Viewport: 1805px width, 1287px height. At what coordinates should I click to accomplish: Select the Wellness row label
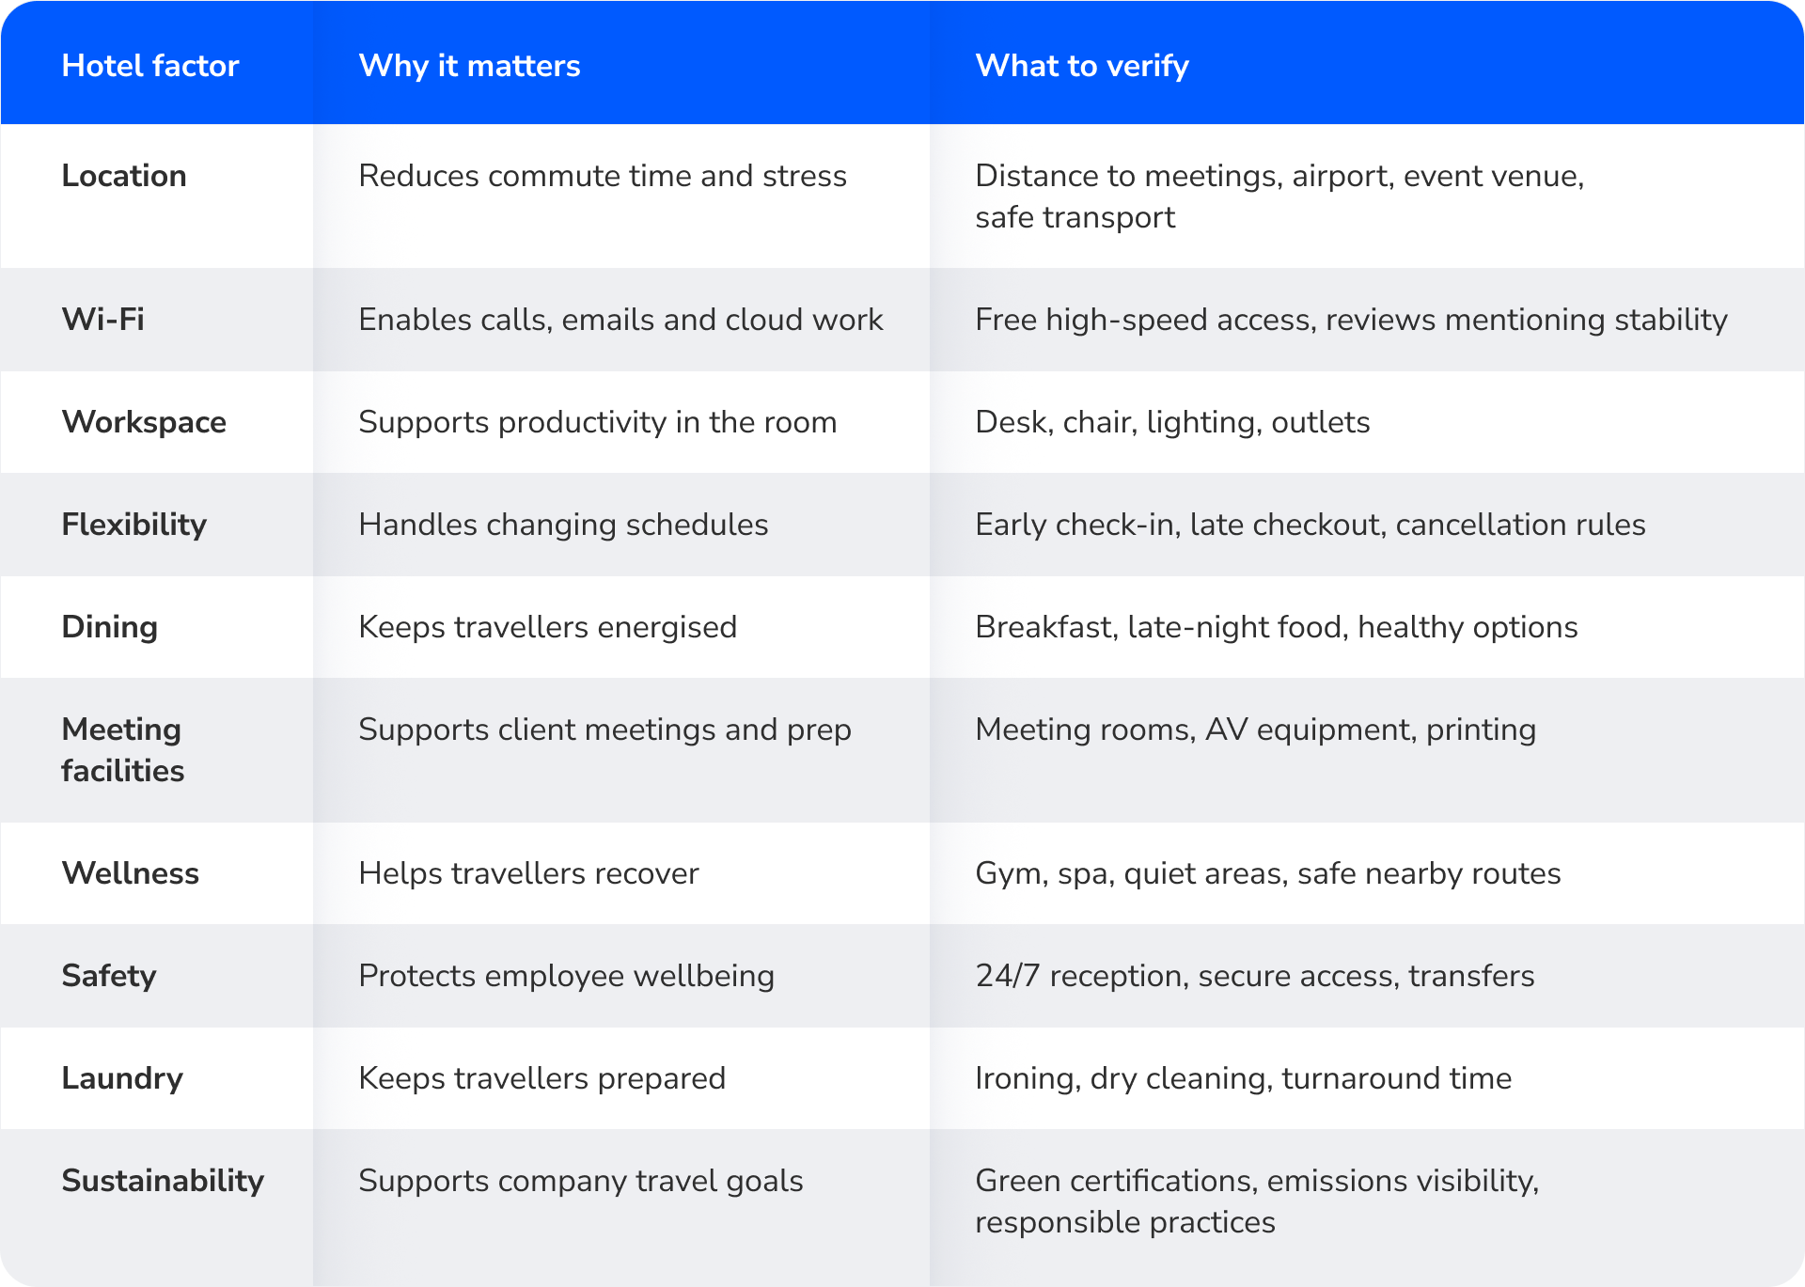[130, 873]
